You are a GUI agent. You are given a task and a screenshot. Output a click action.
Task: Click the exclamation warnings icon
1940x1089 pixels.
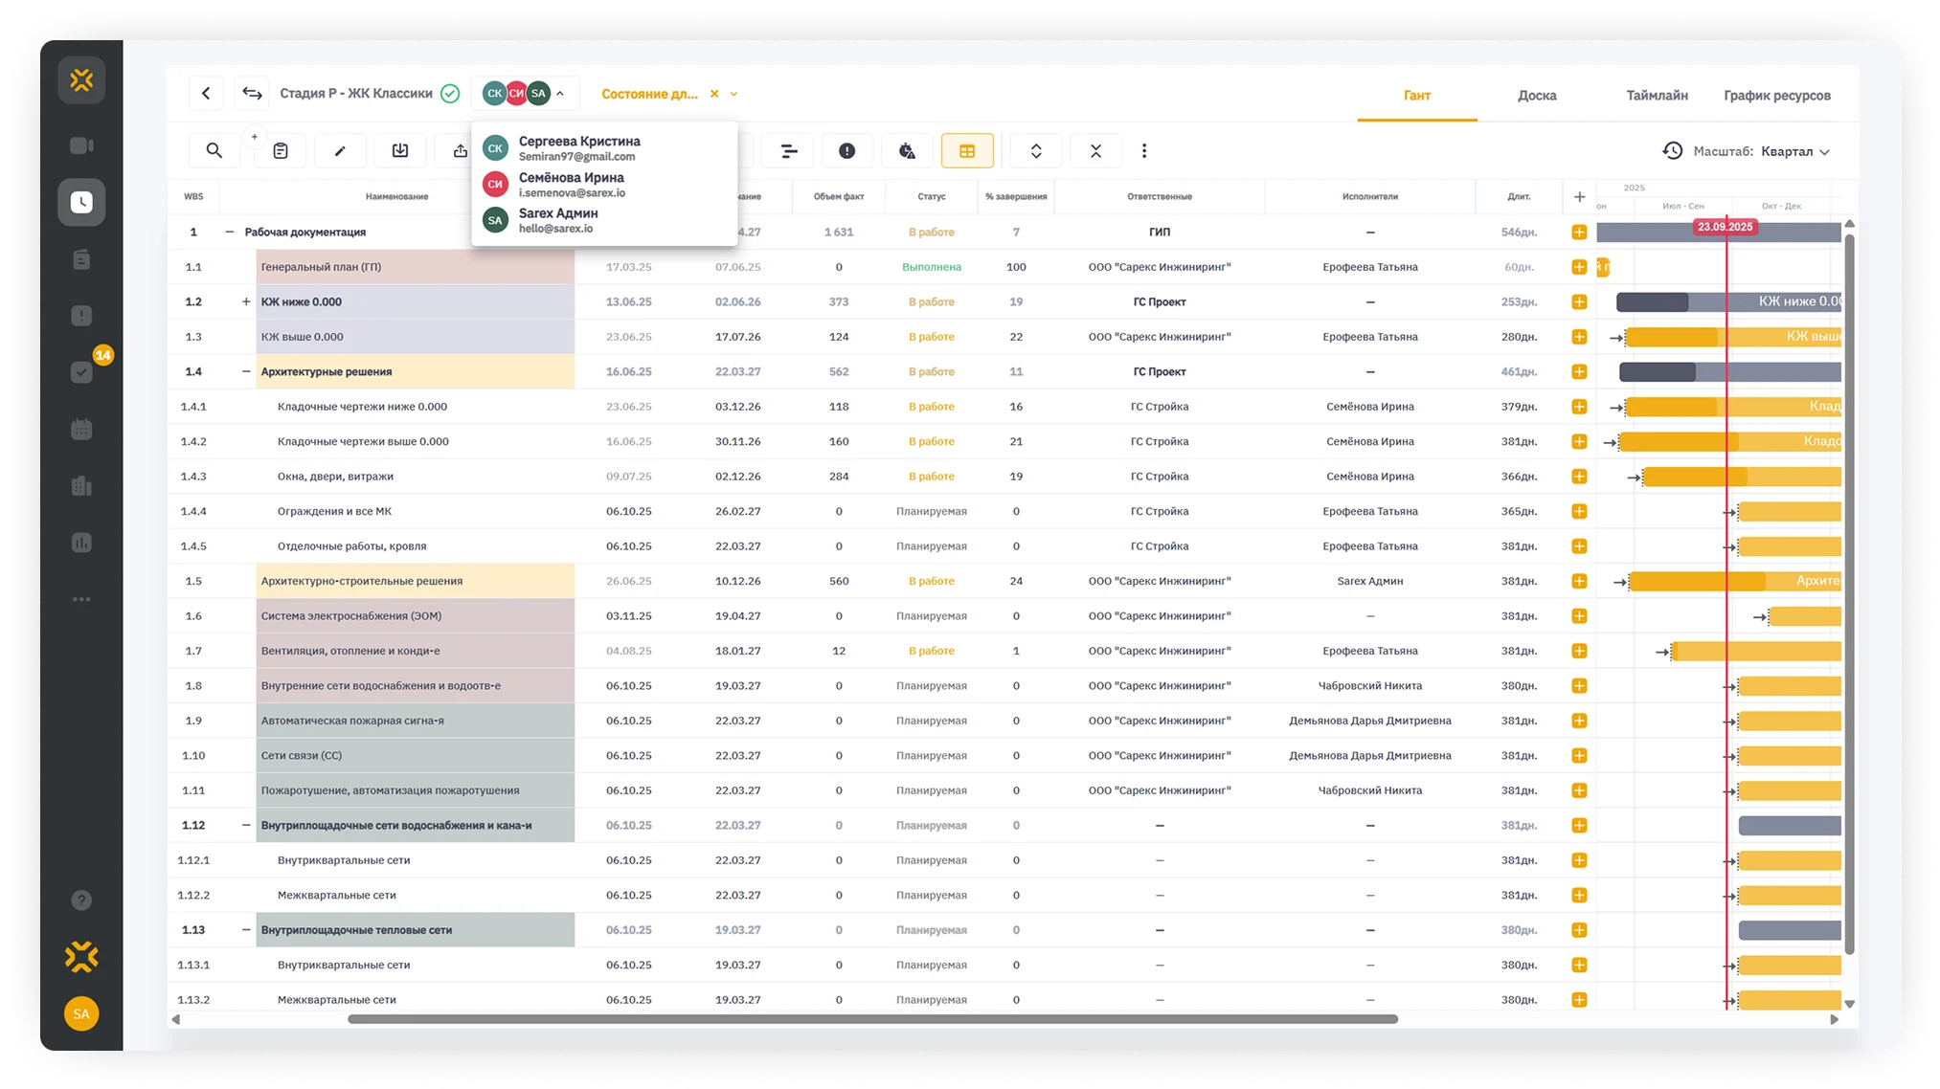pos(846,151)
